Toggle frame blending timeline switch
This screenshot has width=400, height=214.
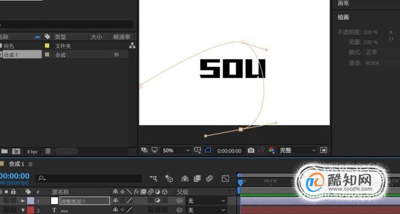point(197,179)
